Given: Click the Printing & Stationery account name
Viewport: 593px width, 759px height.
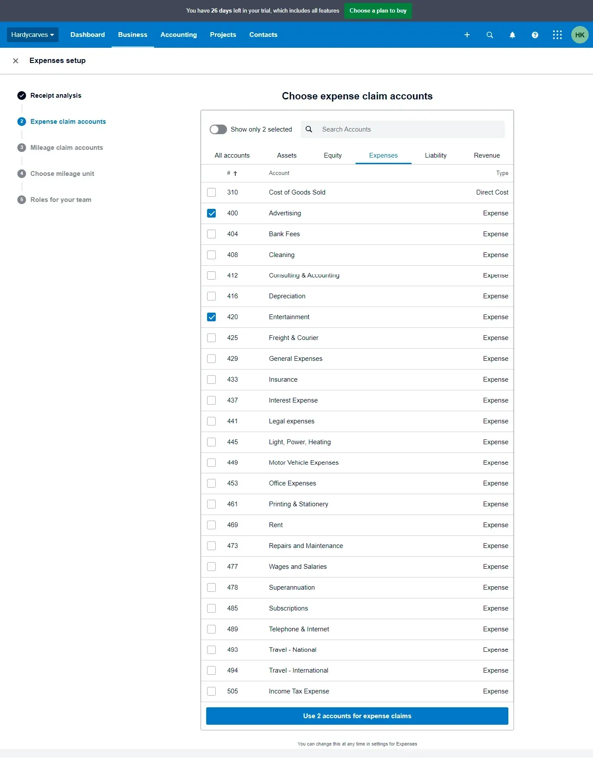Looking at the screenshot, I should [299, 504].
